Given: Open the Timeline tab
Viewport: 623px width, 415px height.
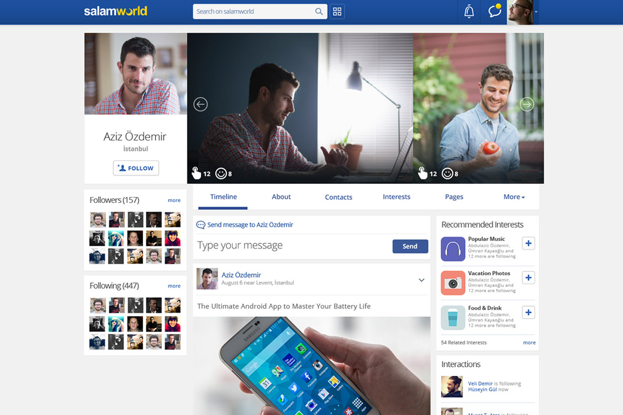Looking at the screenshot, I should point(223,197).
